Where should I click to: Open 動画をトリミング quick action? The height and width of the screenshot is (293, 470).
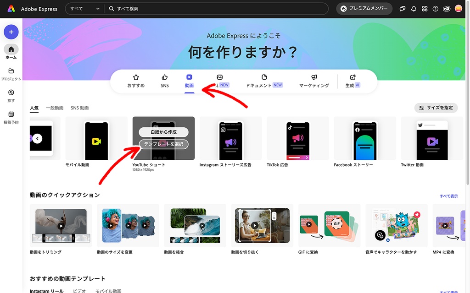point(61,229)
